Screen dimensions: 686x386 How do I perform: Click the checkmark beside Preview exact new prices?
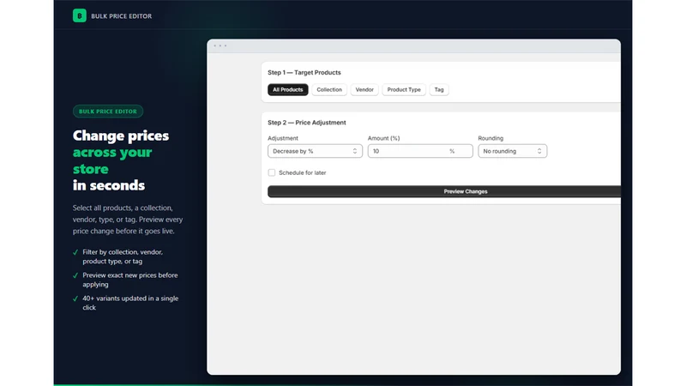75,275
